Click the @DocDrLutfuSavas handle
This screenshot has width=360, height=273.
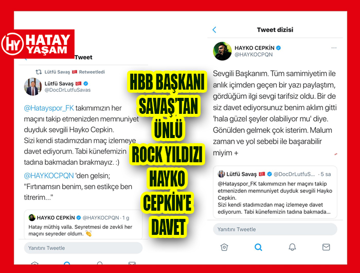pyautogui.click(x=67, y=90)
